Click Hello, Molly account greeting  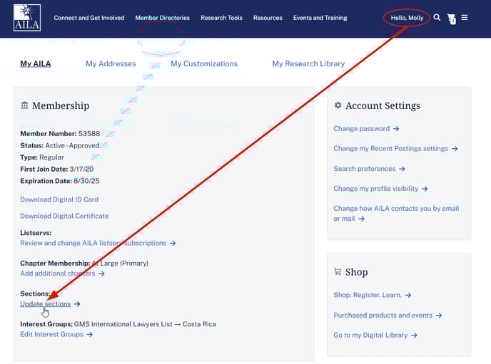(x=407, y=18)
